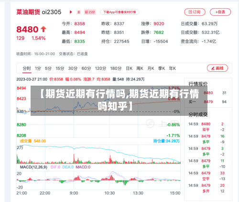This screenshot has height=202, width=239.
Task: Click the 多开 trade entry
Action: tap(206, 191)
